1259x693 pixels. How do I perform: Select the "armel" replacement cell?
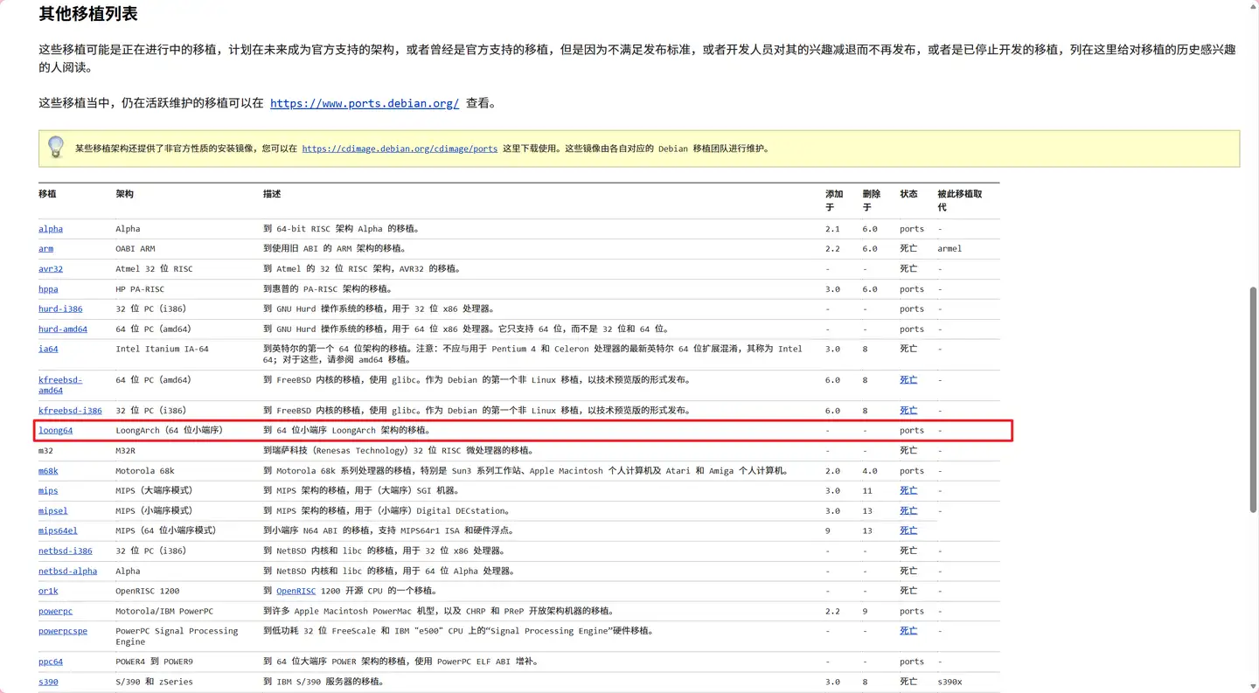tap(949, 249)
